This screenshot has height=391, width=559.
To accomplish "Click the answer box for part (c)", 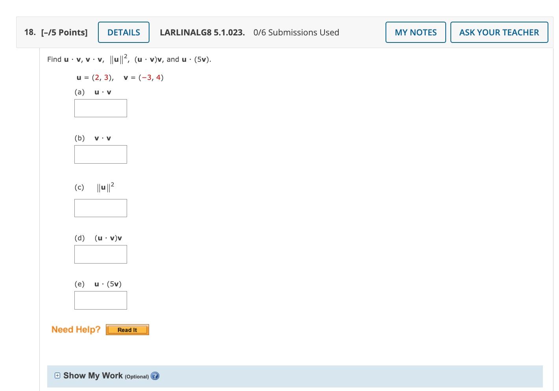I will 100,208.
